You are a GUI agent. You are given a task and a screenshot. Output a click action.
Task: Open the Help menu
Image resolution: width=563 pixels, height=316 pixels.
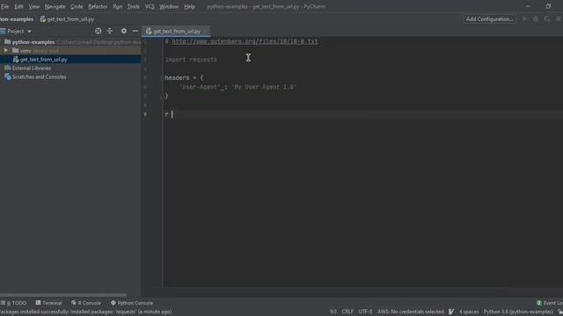pyautogui.click(x=190, y=6)
